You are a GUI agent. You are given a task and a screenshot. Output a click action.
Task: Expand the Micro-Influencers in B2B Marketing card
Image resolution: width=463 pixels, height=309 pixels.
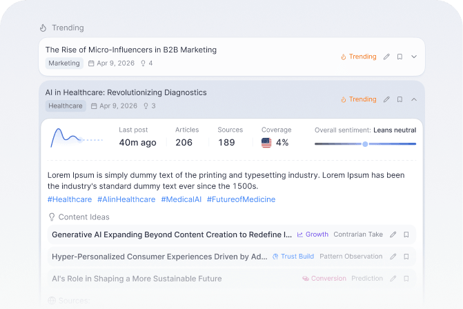[414, 57]
